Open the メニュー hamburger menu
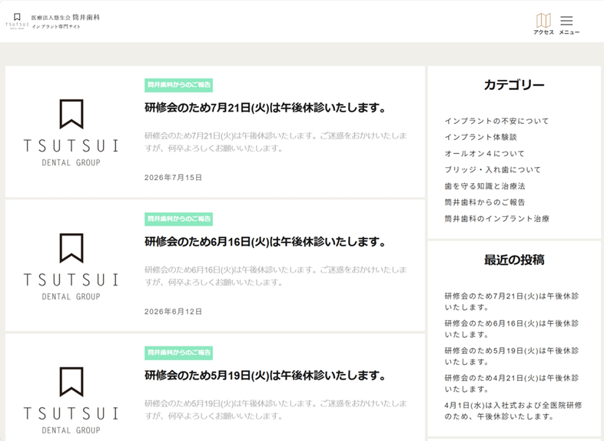Screen dimensions: 604x441 click(x=569, y=25)
